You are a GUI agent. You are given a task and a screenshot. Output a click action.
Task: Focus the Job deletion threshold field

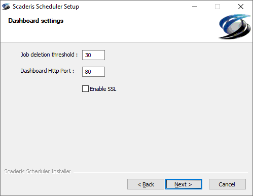coord(93,55)
